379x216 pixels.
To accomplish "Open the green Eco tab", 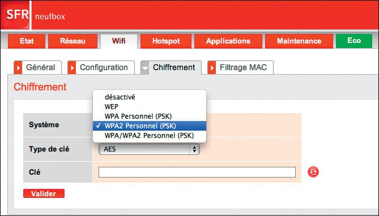I will [354, 41].
